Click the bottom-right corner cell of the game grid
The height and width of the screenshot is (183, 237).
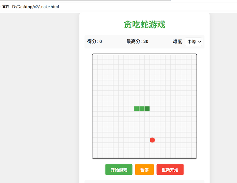[194, 156]
